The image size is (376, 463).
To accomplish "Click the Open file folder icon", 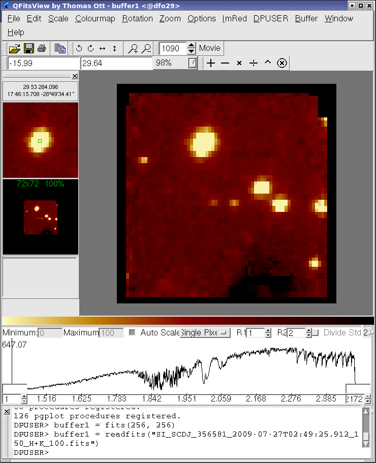I will [14, 48].
